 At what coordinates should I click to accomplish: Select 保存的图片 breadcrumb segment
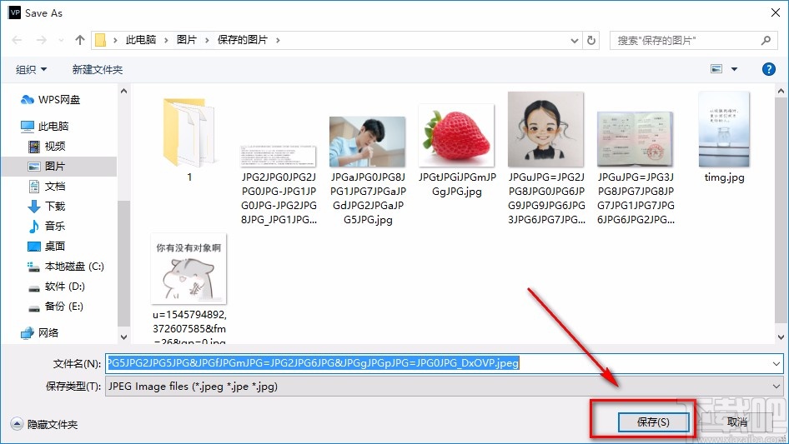243,40
